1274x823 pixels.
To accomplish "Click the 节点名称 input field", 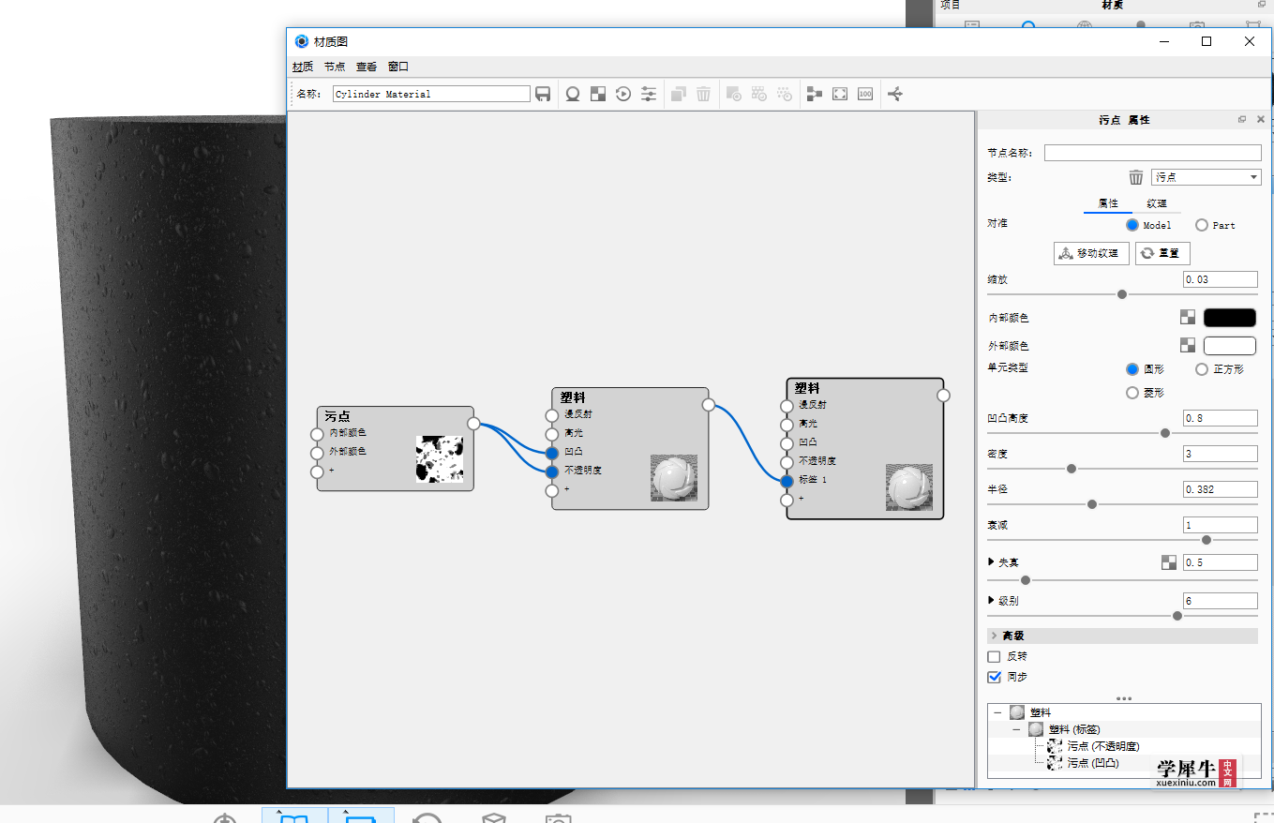I will (1152, 153).
